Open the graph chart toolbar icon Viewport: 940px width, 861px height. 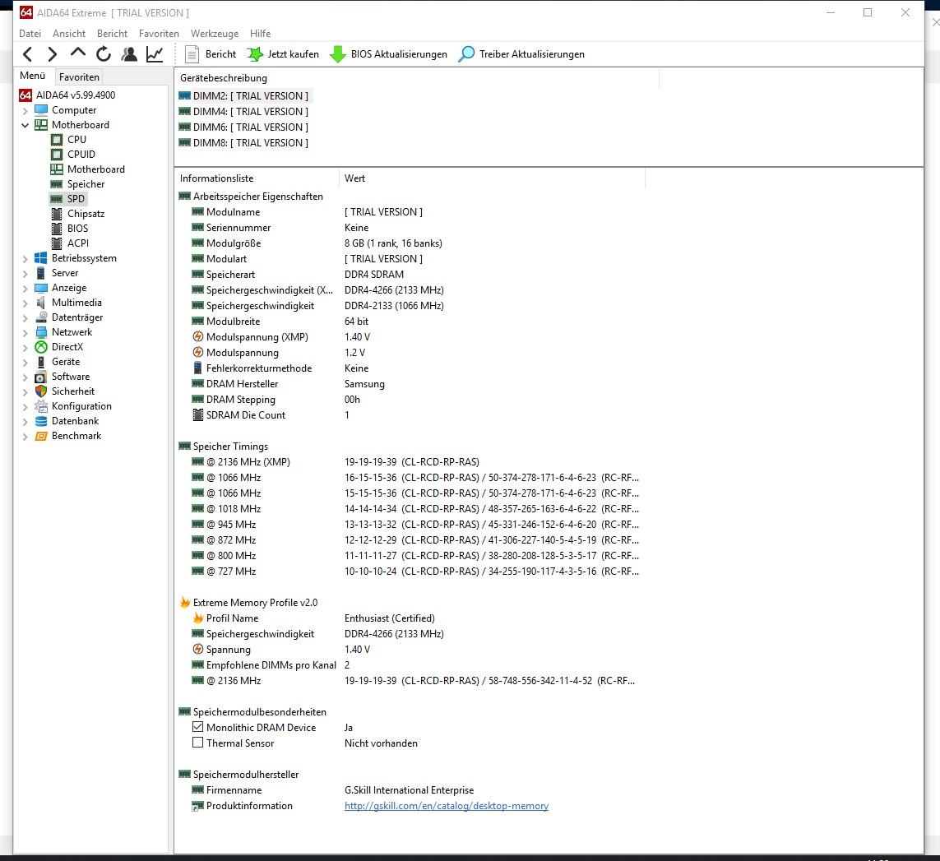point(155,54)
